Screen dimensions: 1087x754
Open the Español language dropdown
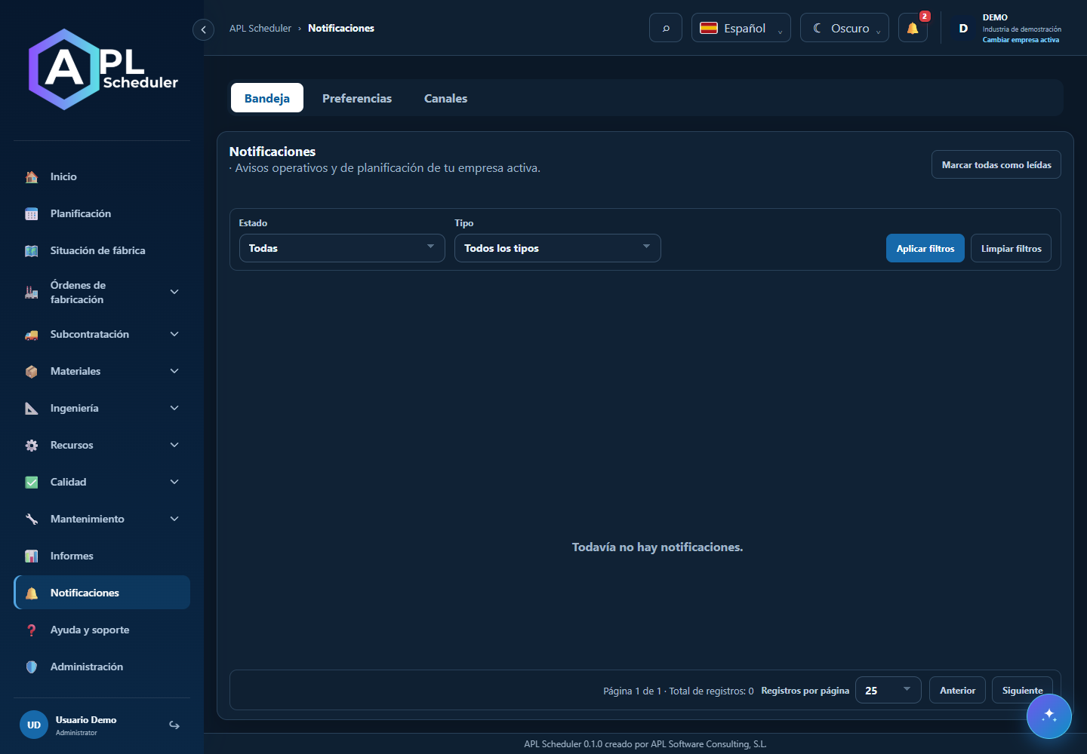tap(741, 28)
